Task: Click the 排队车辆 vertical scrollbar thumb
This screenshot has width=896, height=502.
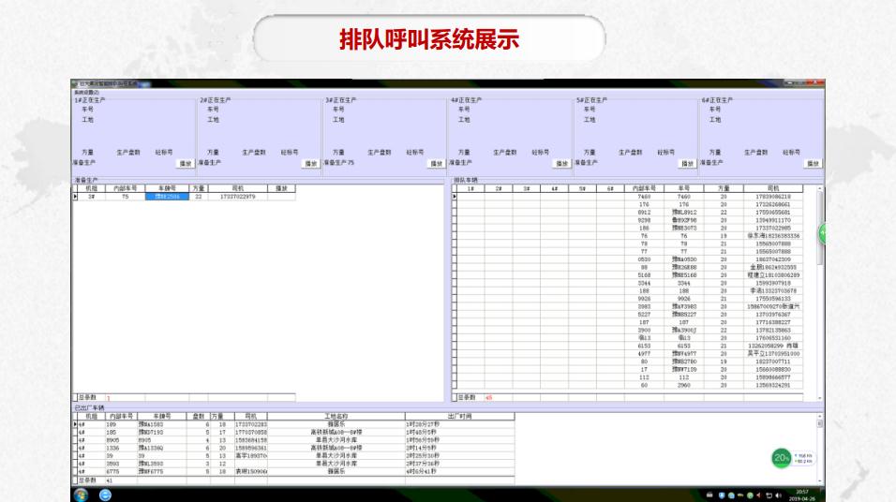Action: (x=820, y=228)
